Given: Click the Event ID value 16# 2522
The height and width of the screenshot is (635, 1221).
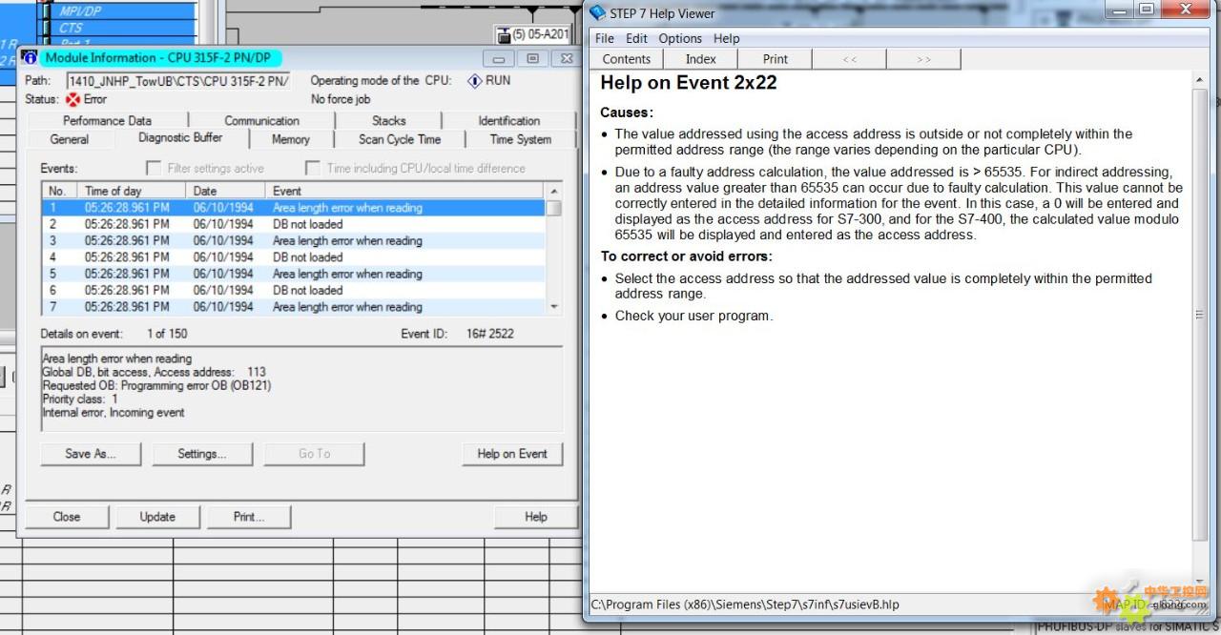Looking at the screenshot, I should (x=492, y=334).
